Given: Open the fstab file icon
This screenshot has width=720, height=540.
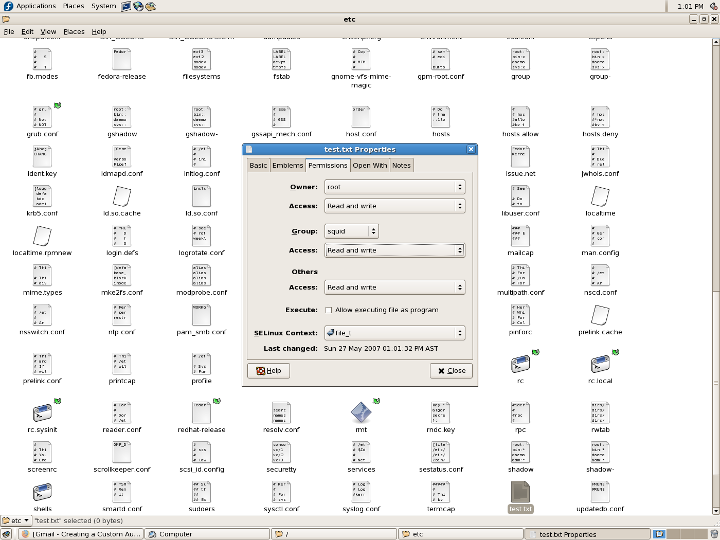Looking at the screenshot, I should [x=281, y=60].
